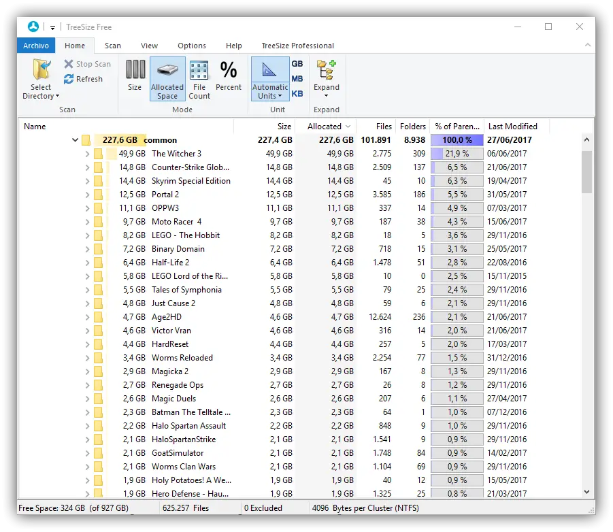
Task: Click the Expand tree icon
Action: 327,69
